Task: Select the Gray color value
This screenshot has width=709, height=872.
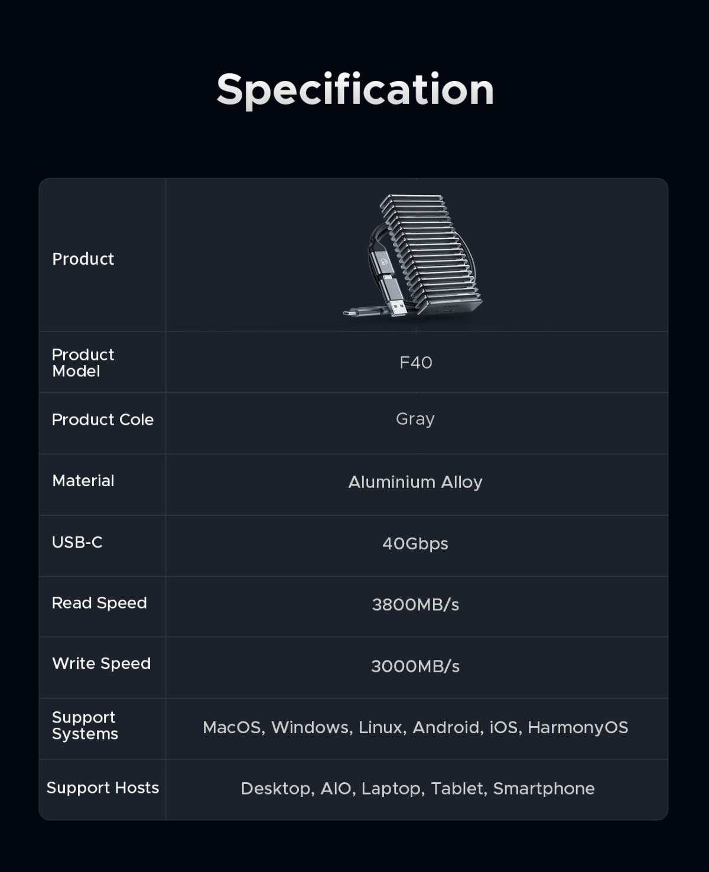Action: tap(415, 419)
